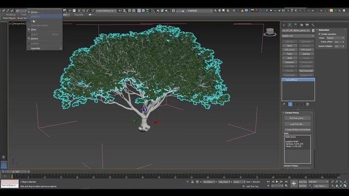Select the Unlink Selection tool
Screen dimensions: 349x196
point(8,10)
